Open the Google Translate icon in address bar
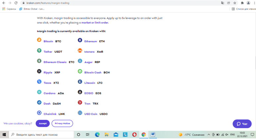 [223, 3]
